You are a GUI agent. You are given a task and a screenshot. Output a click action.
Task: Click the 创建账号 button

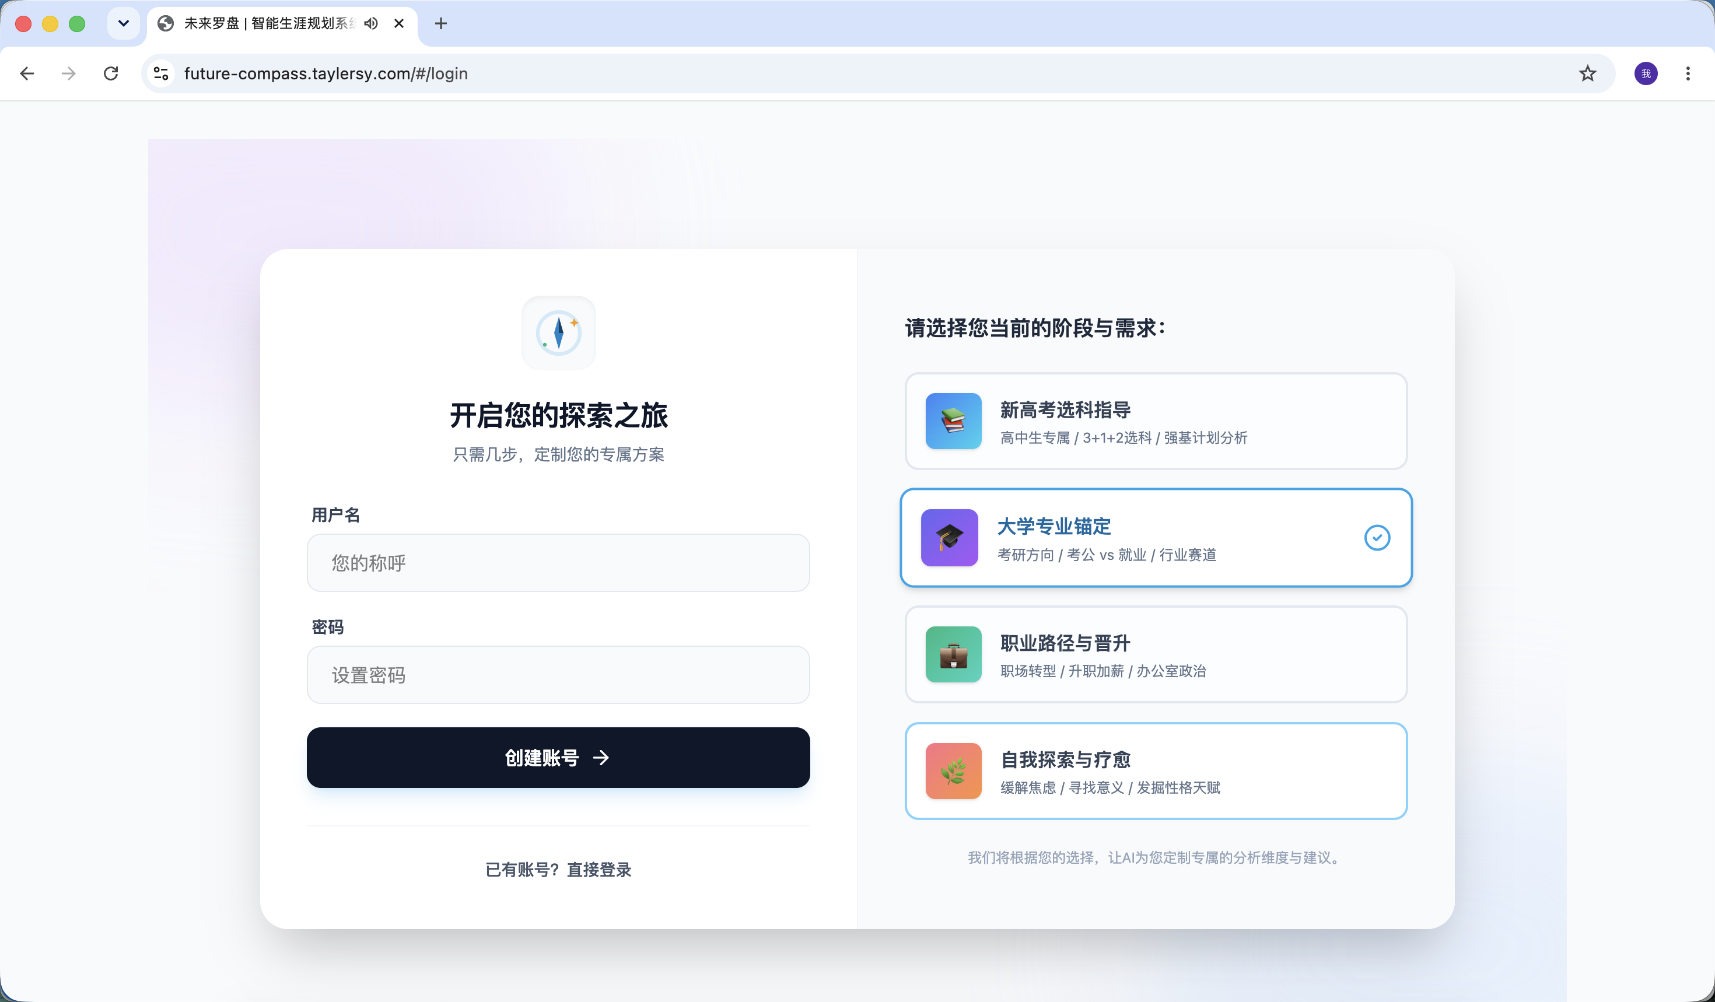pyautogui.click(x=558, y=757)
